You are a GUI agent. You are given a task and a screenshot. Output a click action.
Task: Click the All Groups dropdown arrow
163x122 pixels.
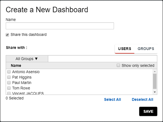(36, 59)
